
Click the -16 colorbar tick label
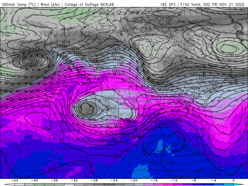[154, 180]
